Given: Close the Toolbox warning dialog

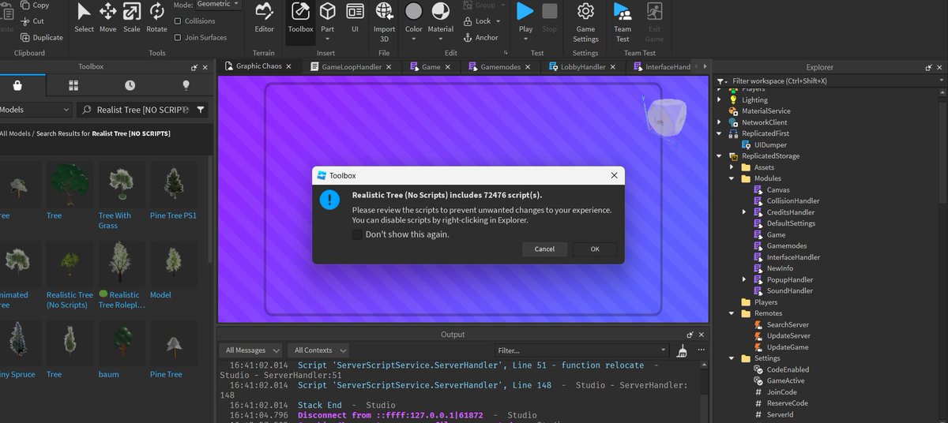Looking at the screenshot, I should [x=614, y=175].
